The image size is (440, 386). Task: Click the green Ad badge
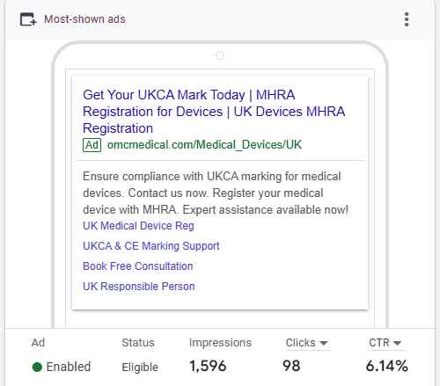pos(92,145)
